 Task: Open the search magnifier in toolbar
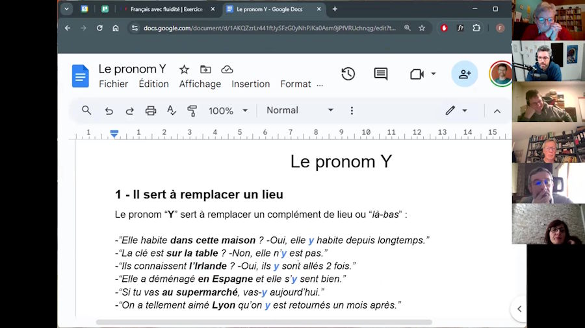86,111
